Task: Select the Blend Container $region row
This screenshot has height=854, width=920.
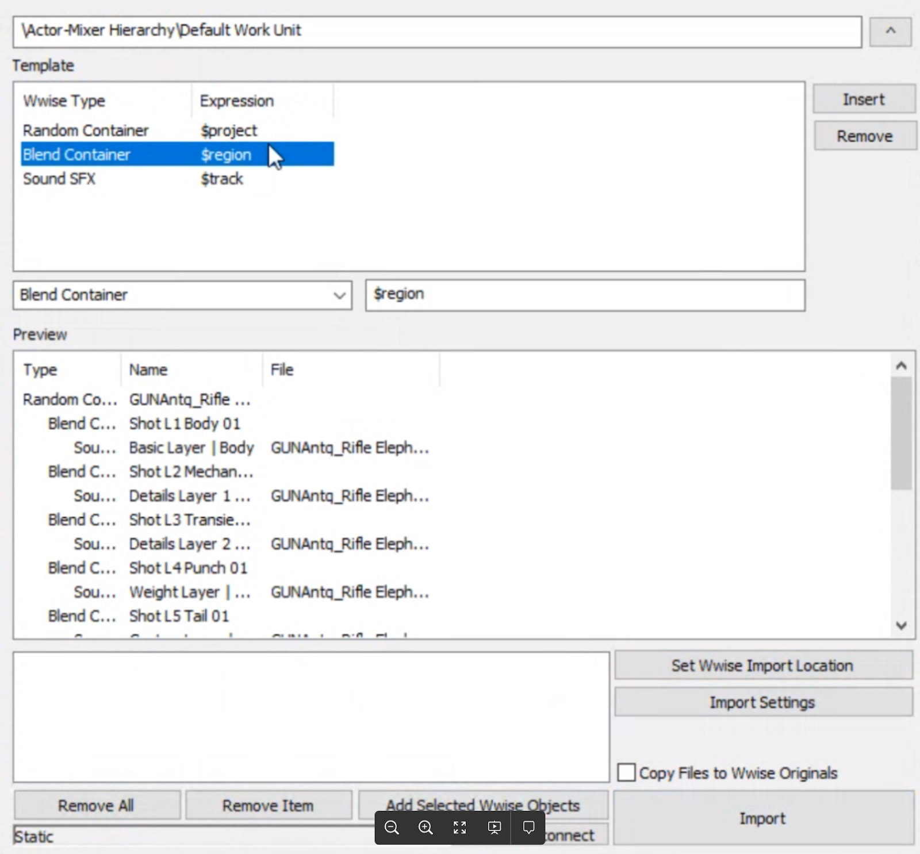Action: [177, 155]
